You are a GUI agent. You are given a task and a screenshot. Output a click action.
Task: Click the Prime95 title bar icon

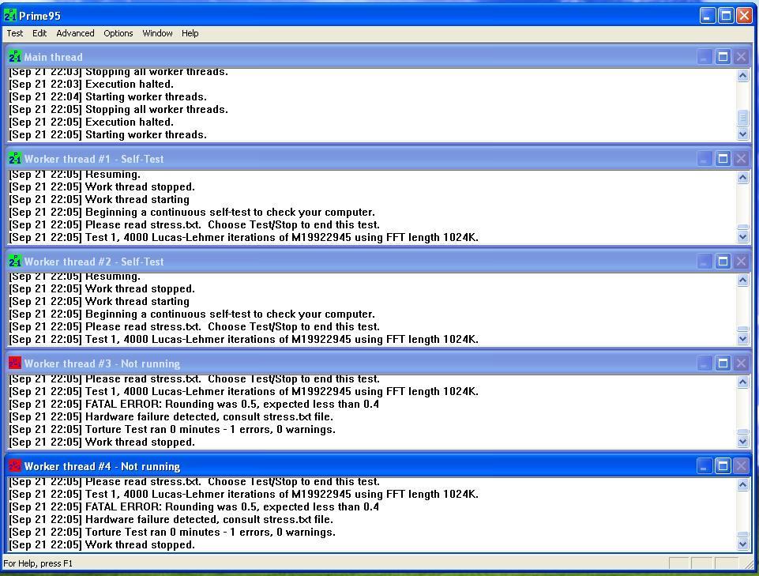(x=9, y=16)
